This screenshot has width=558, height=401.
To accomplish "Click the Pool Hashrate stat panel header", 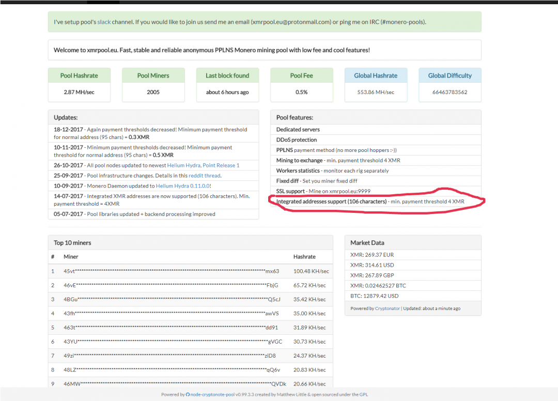I will (79, 75).
